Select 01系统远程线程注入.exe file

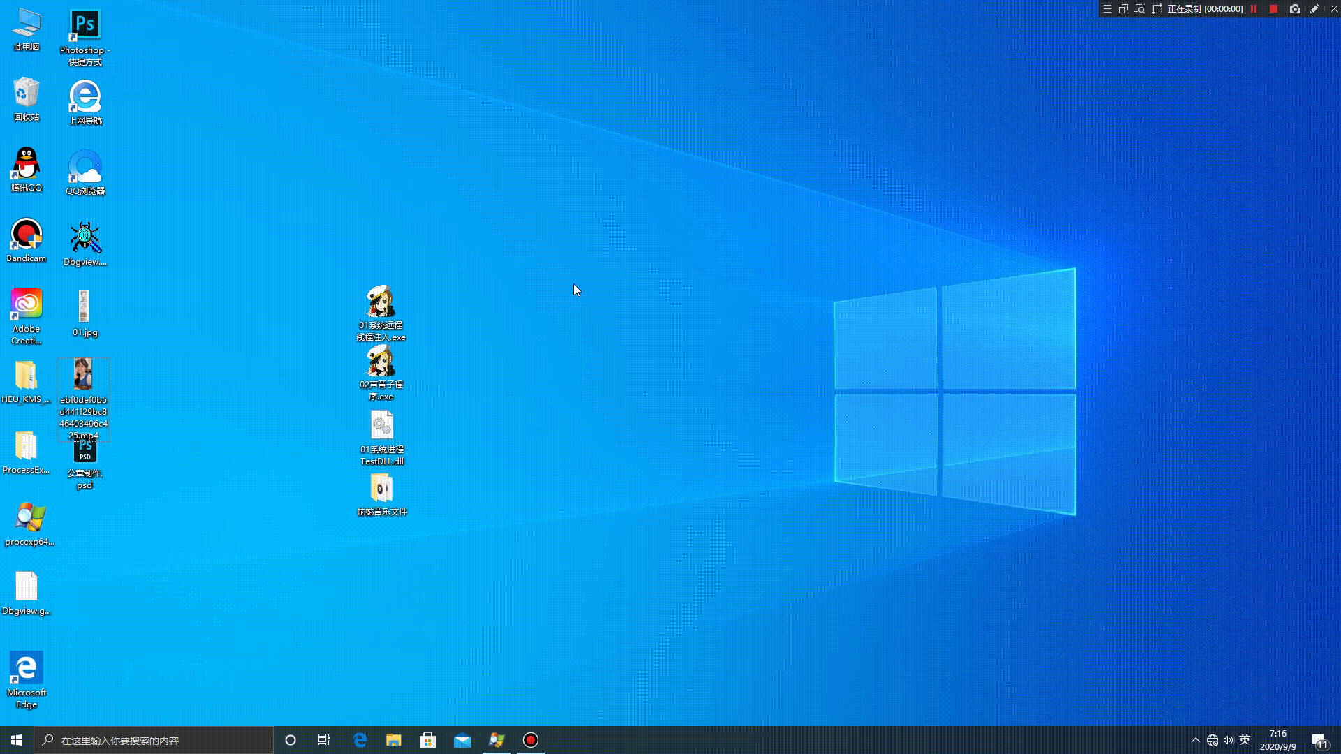381,302
